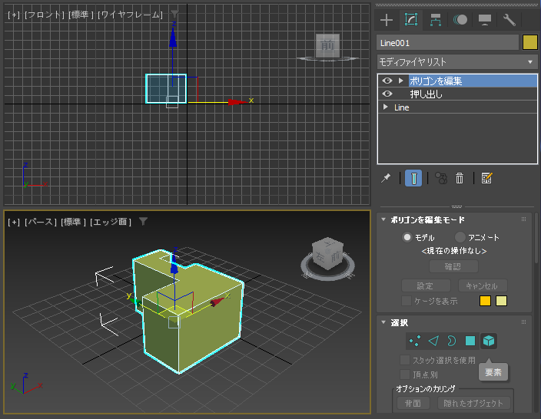The height and width of the screenshot is (419, 541).
Task: Toggle show end result button
Action: 413,178
